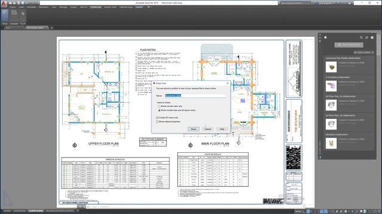Click Open in the Quick Access toolbar
This screenshot has width=382, height=214.
(14, 3)
